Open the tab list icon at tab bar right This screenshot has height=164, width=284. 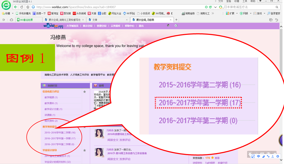pyautogui.click(x=271, y=20)
